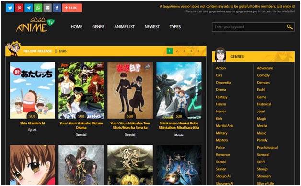
Task: Open the golden temple calligraphy poster thumbnail
Action: (130, 165)
